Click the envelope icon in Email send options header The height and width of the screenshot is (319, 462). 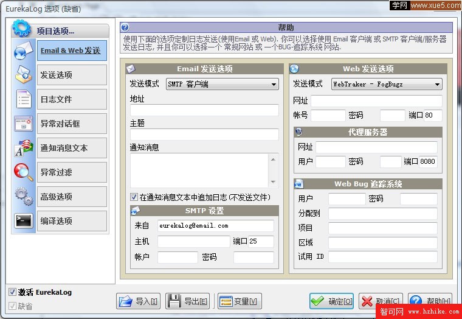(x=131, y=69)
